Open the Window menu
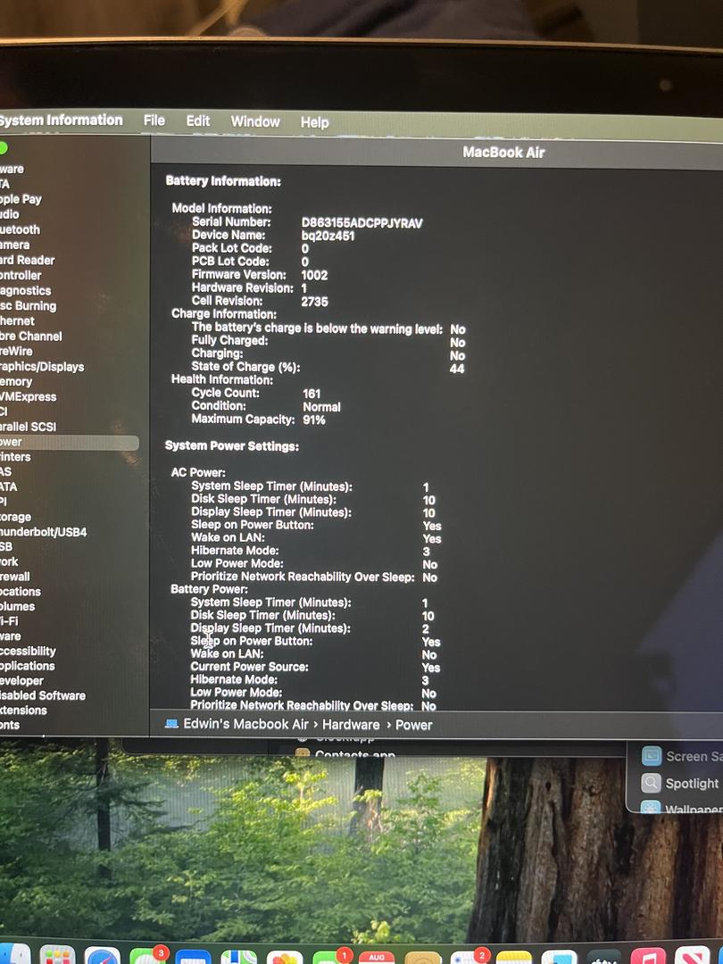The width and height of the screenshot is (723, 964). point(255,121)
